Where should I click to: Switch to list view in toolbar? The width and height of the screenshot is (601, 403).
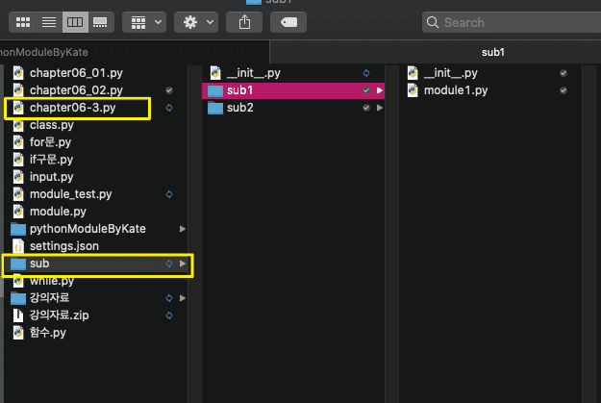tap(49, 21)
